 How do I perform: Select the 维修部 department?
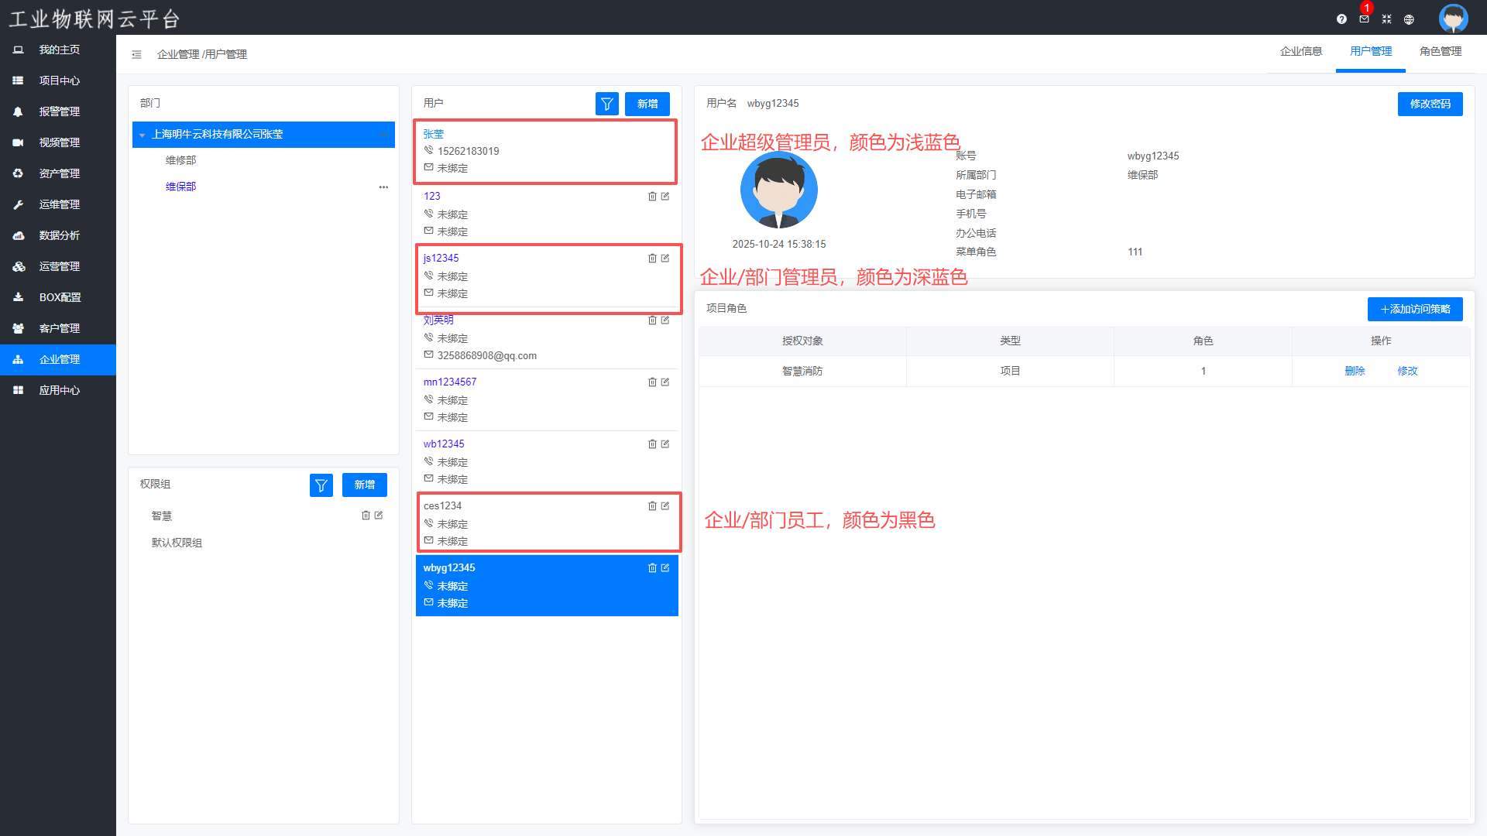[x=180, y=160]
